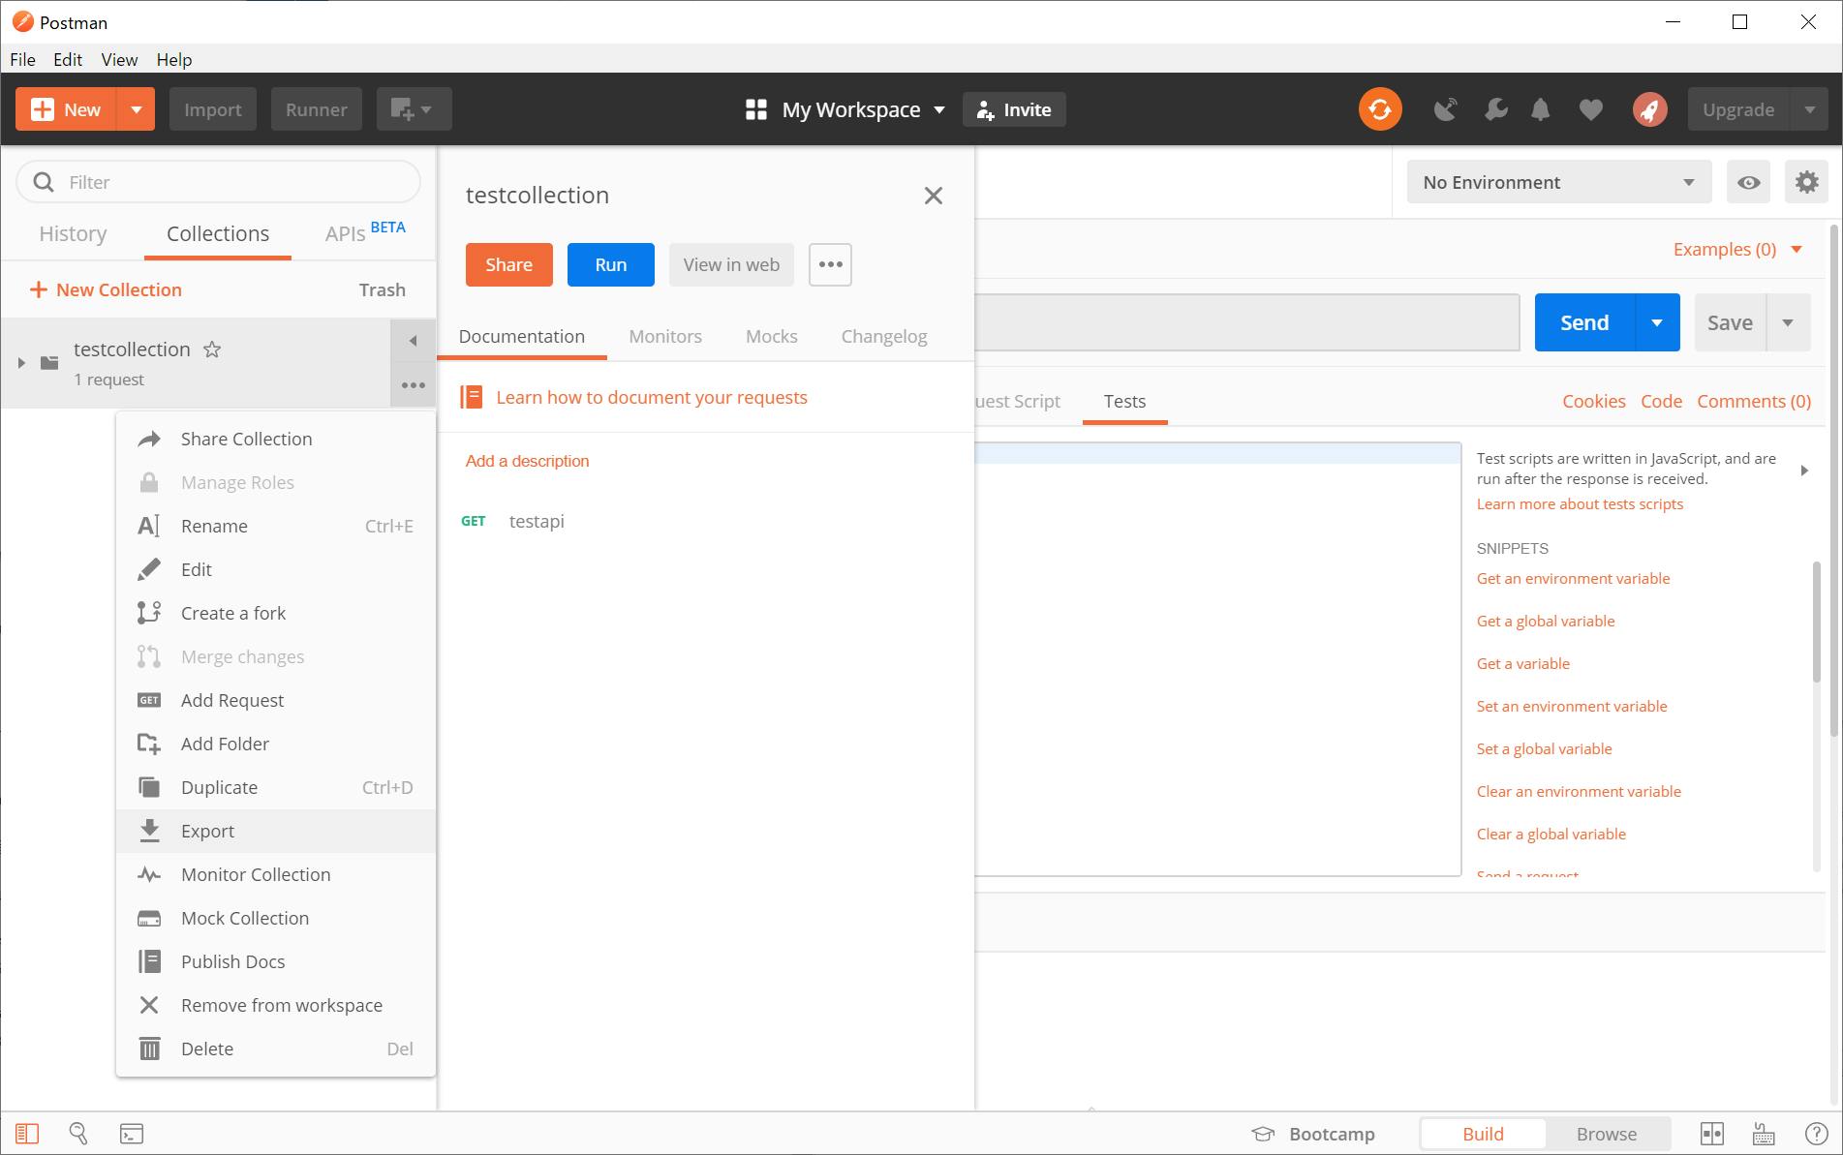Open the Find and Replace icon
The width and height of the screenshot is (1843, 1155).
pos(78,1134)
